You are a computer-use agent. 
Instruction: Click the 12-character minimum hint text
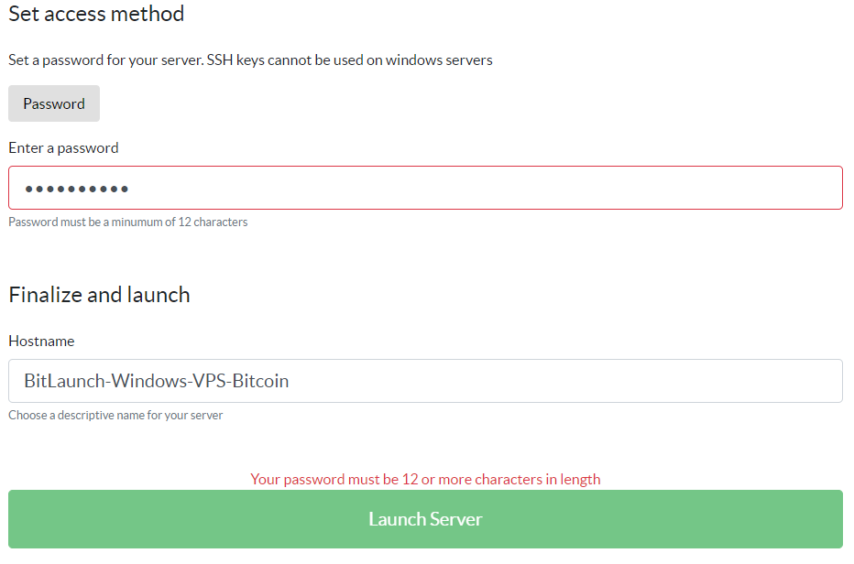[128, 222]
